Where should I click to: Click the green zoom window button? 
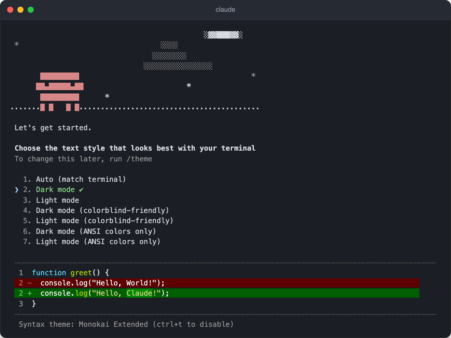pos(31,10)
